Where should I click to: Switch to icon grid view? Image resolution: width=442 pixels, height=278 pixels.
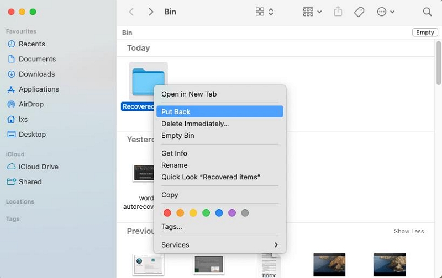(x=260, y=12)
